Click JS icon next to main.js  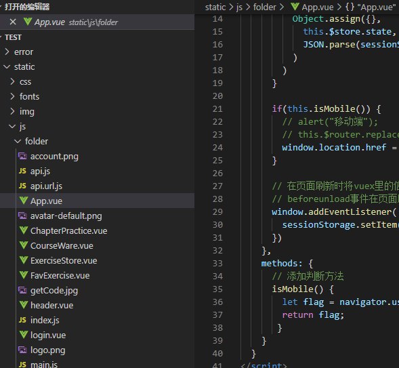tap(22, 365)
